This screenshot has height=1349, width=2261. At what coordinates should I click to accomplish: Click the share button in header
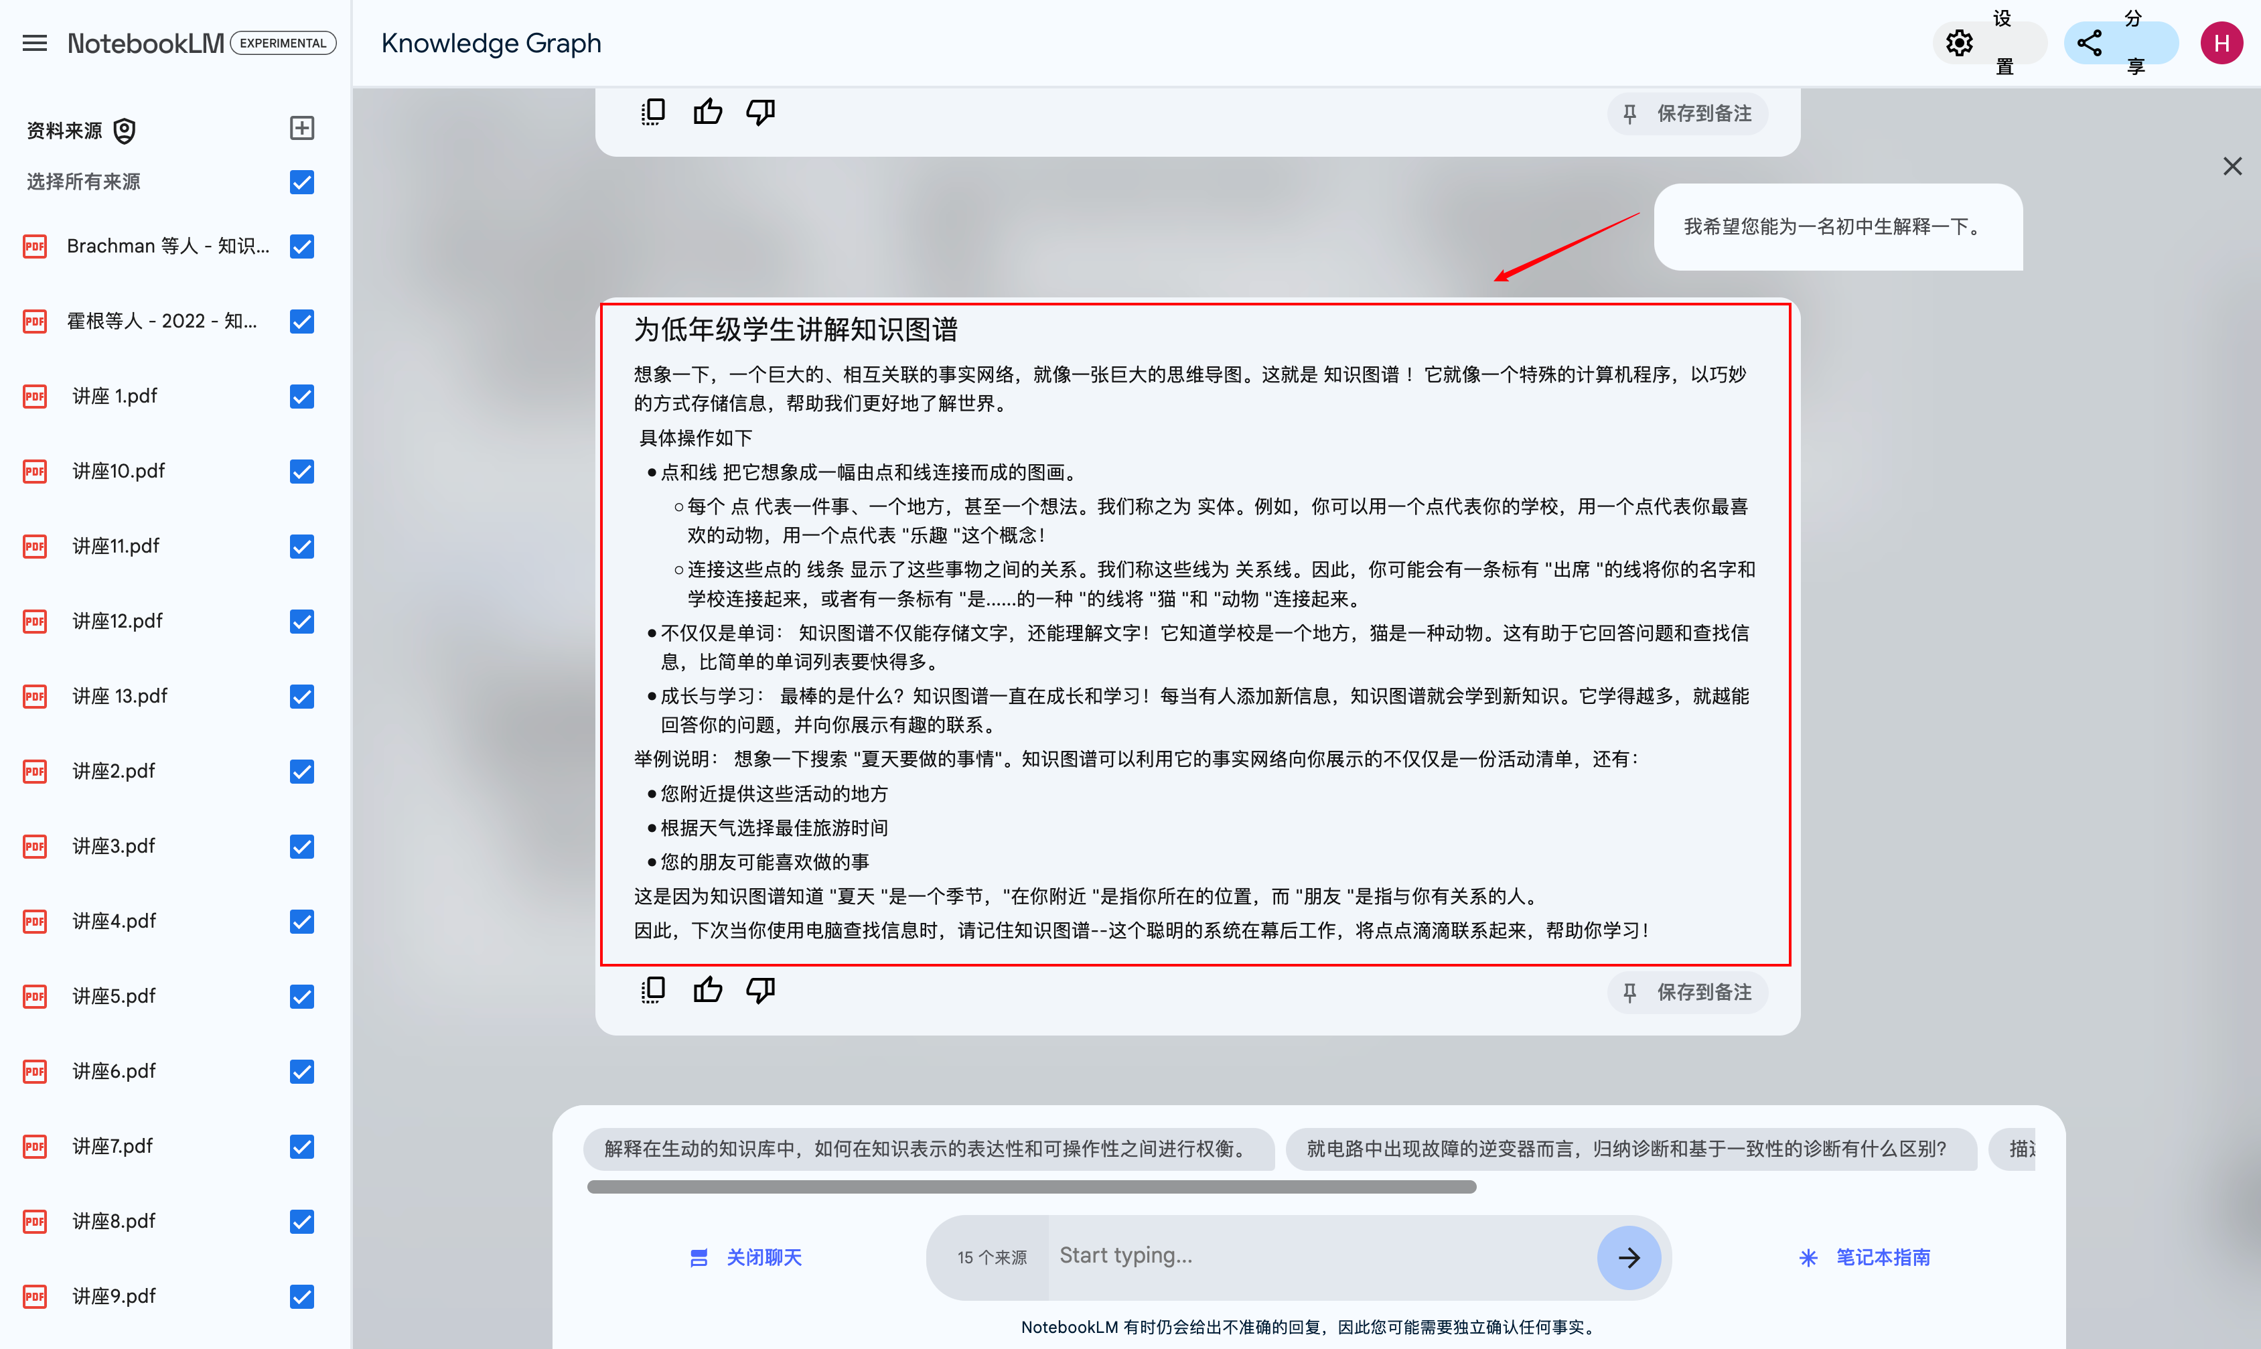pyautogui.click(x=2121, y=43)
